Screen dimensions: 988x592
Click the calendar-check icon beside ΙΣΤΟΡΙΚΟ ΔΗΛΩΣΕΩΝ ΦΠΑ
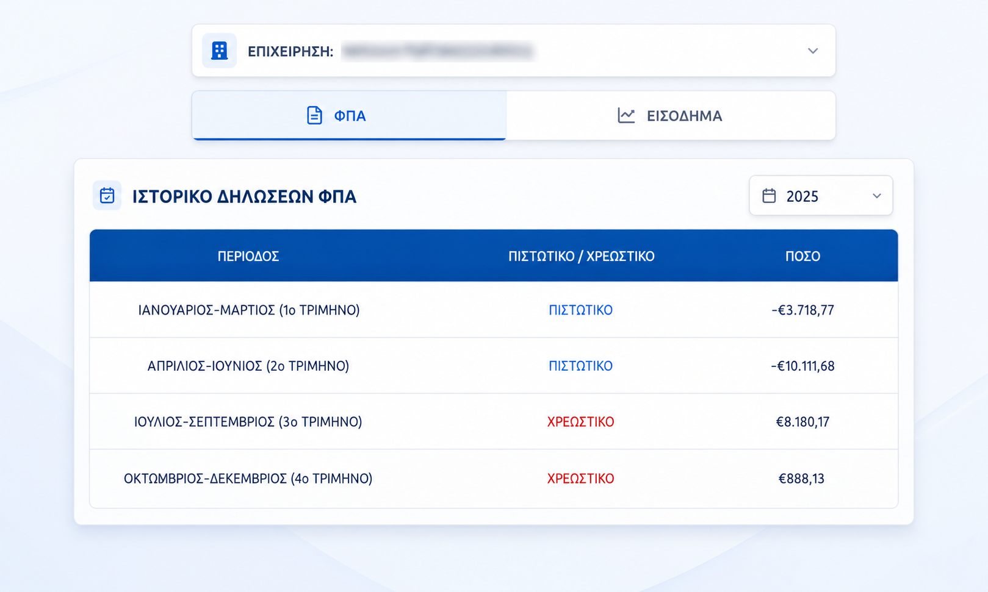coord(107,196)
